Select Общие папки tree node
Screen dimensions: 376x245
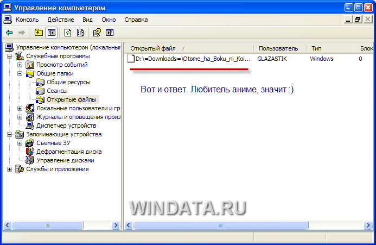[55, 73]
